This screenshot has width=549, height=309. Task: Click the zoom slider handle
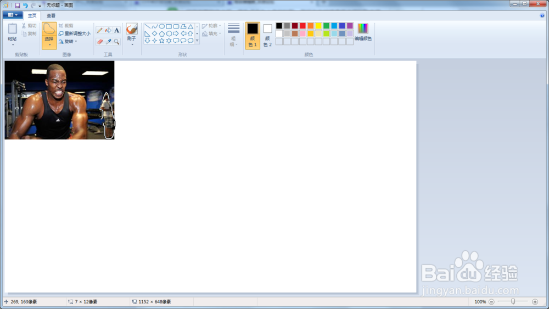(x=513, y=302)
